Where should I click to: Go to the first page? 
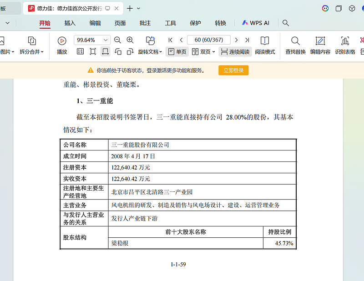tap(171, 40)
